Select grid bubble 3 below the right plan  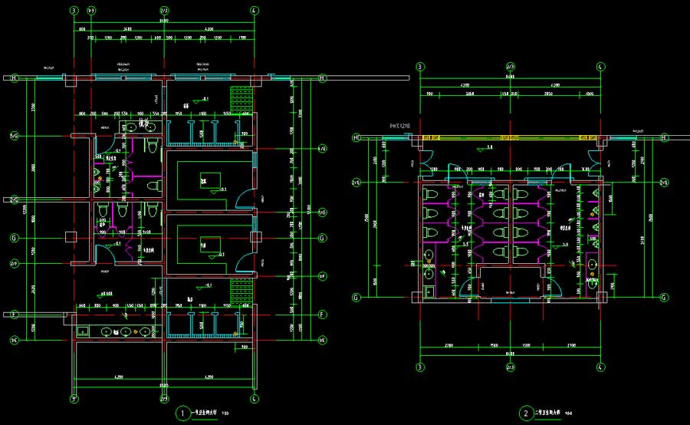[x=420, y=367]
